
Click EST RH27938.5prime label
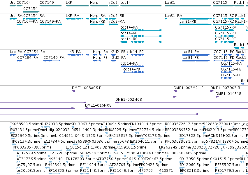click(x=56, y=124)
